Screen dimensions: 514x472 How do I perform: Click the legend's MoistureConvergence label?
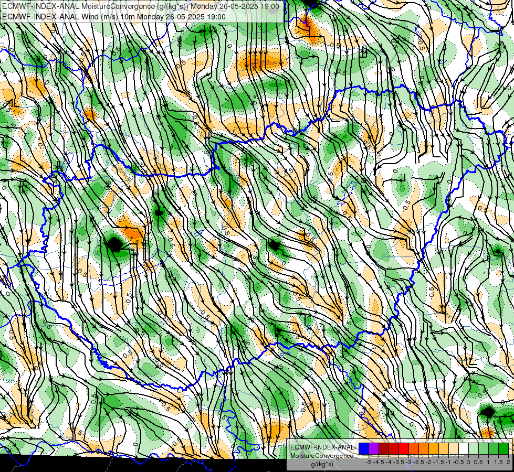(322, 456)
